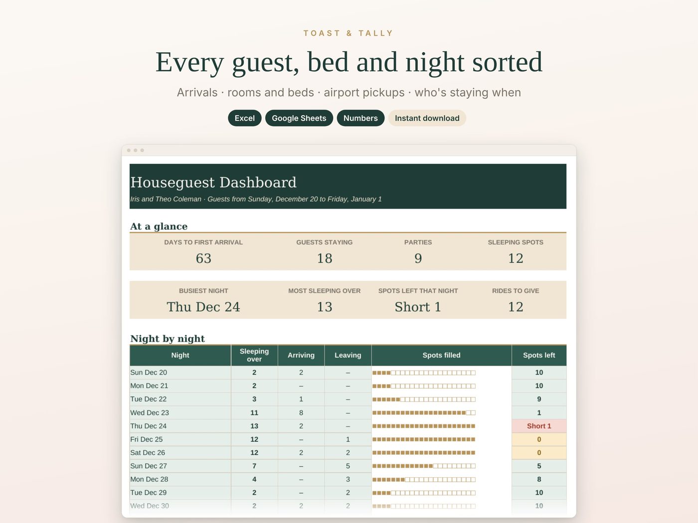Click the Night column header
This screenshot has height=523, width=698.
[x=180, y=355]
